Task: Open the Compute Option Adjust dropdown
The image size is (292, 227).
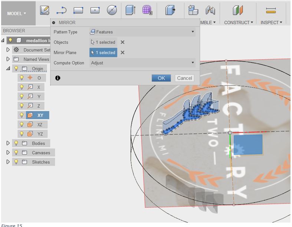Action: pos(142,63)
